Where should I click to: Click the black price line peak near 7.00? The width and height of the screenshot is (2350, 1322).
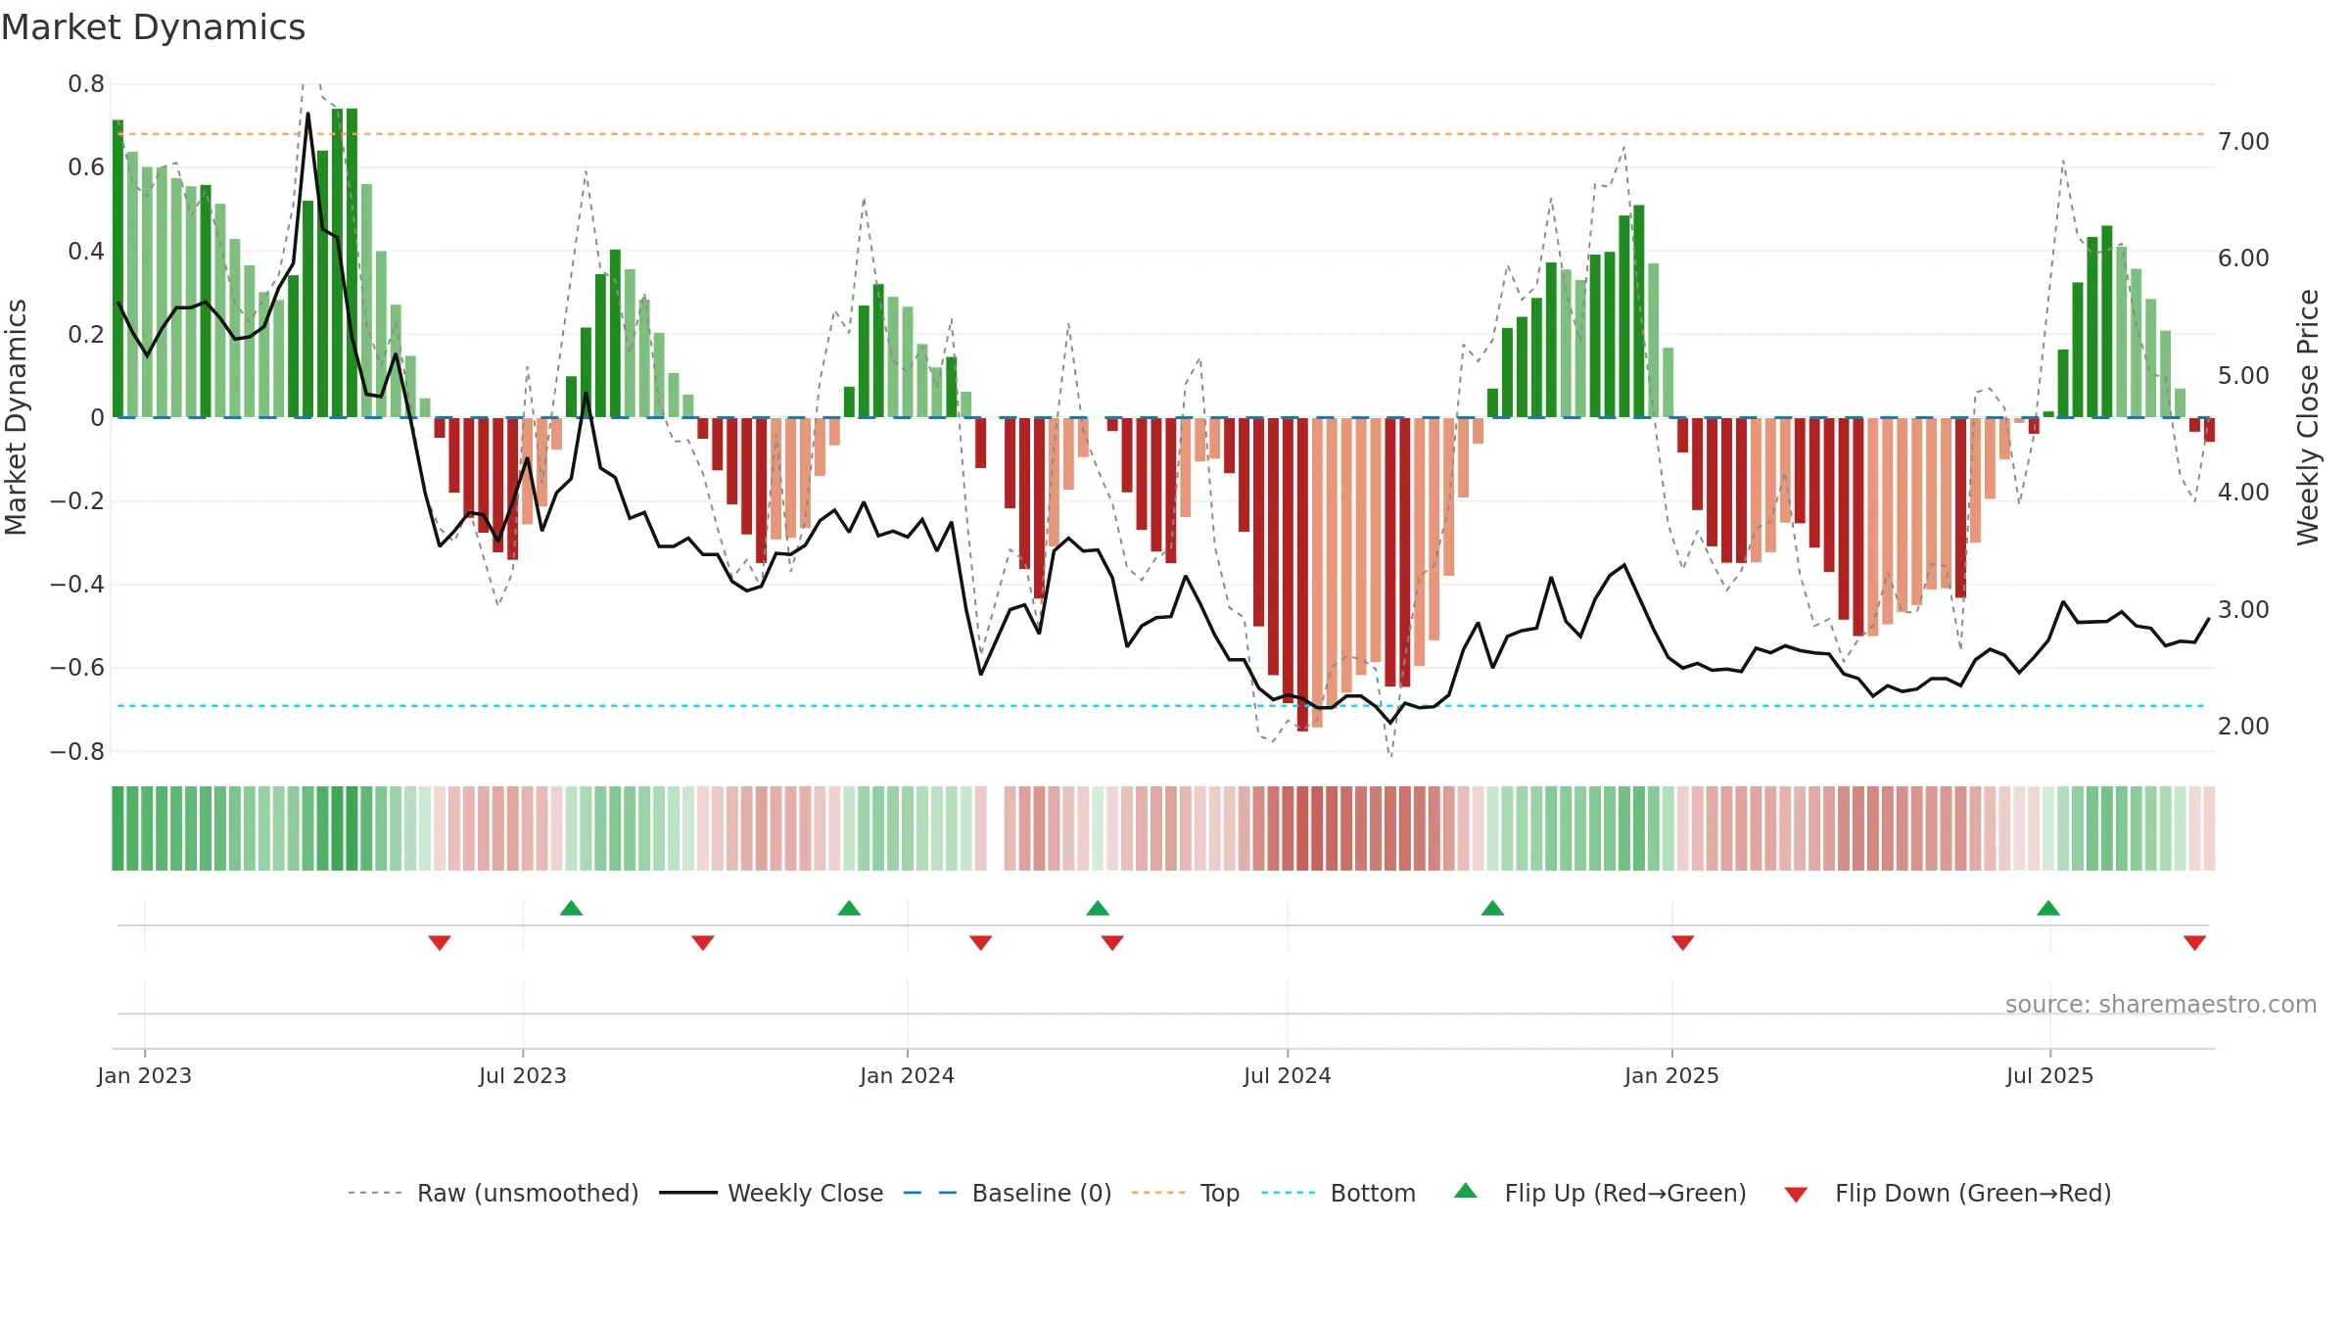pyautogui.click(x=308, y=114)
